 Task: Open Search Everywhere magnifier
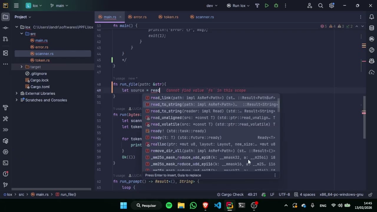point(321,6)
